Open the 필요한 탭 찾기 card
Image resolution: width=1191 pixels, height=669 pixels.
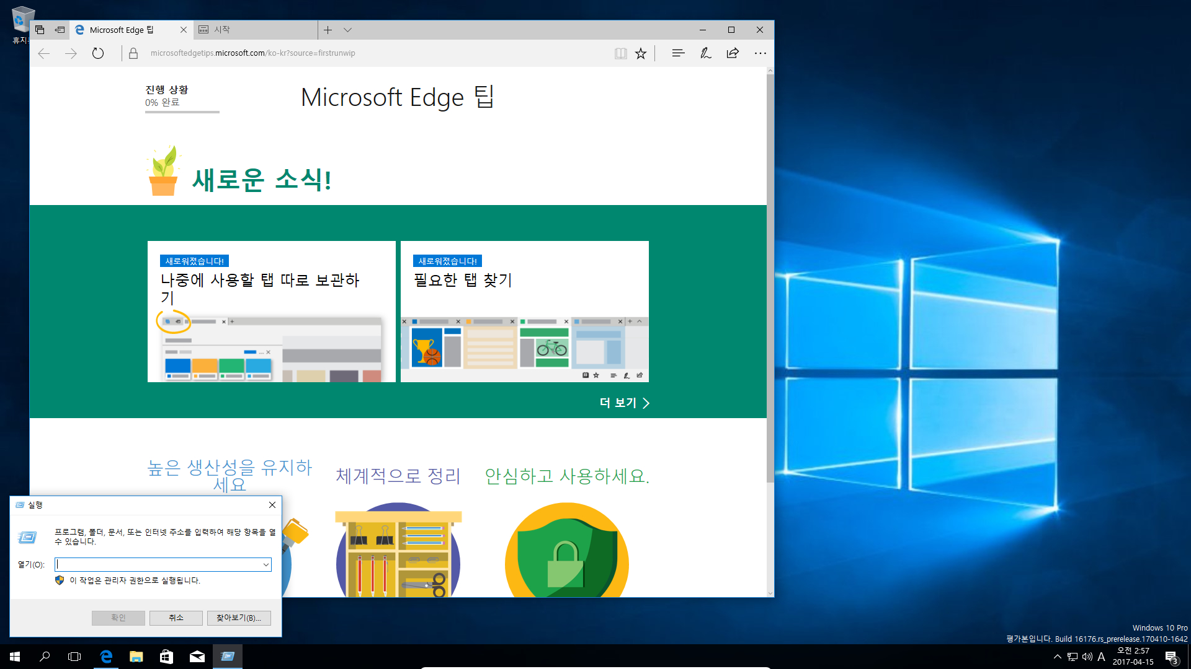(524, 312)
